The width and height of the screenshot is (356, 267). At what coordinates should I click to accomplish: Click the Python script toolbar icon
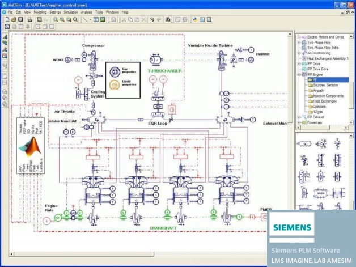(x=195, y=20)
